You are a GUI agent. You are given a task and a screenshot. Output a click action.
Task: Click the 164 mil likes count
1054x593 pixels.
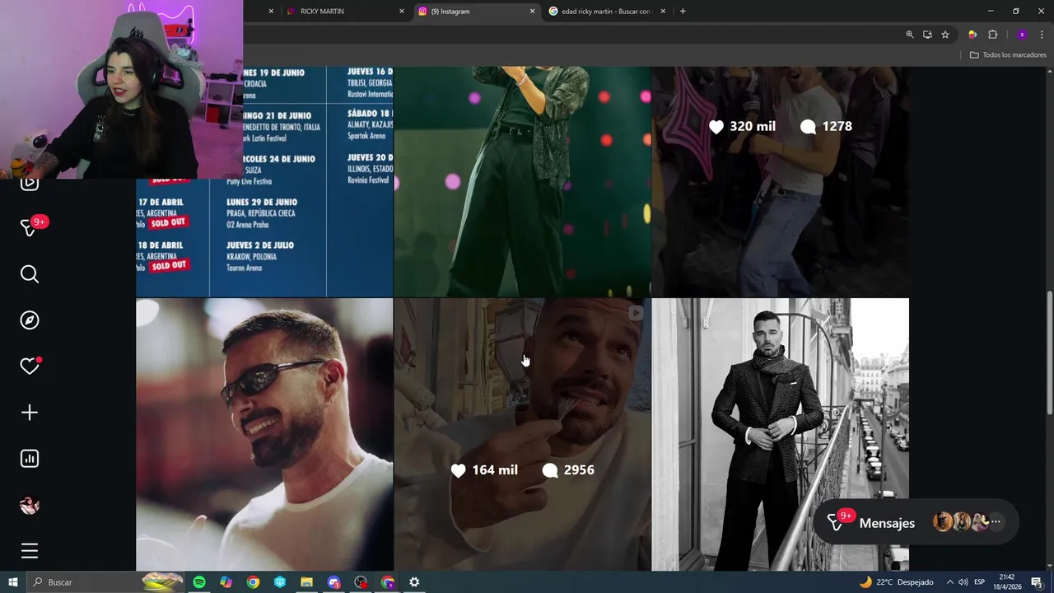point(485,470)
